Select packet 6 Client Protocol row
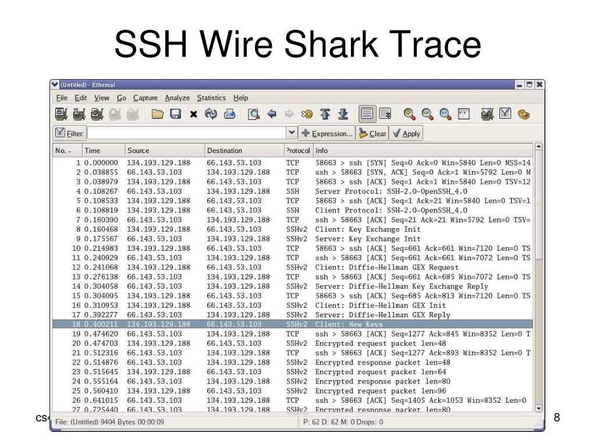This screenshot has width=596, height=447. pyautogui.click(x=292, y=210)
